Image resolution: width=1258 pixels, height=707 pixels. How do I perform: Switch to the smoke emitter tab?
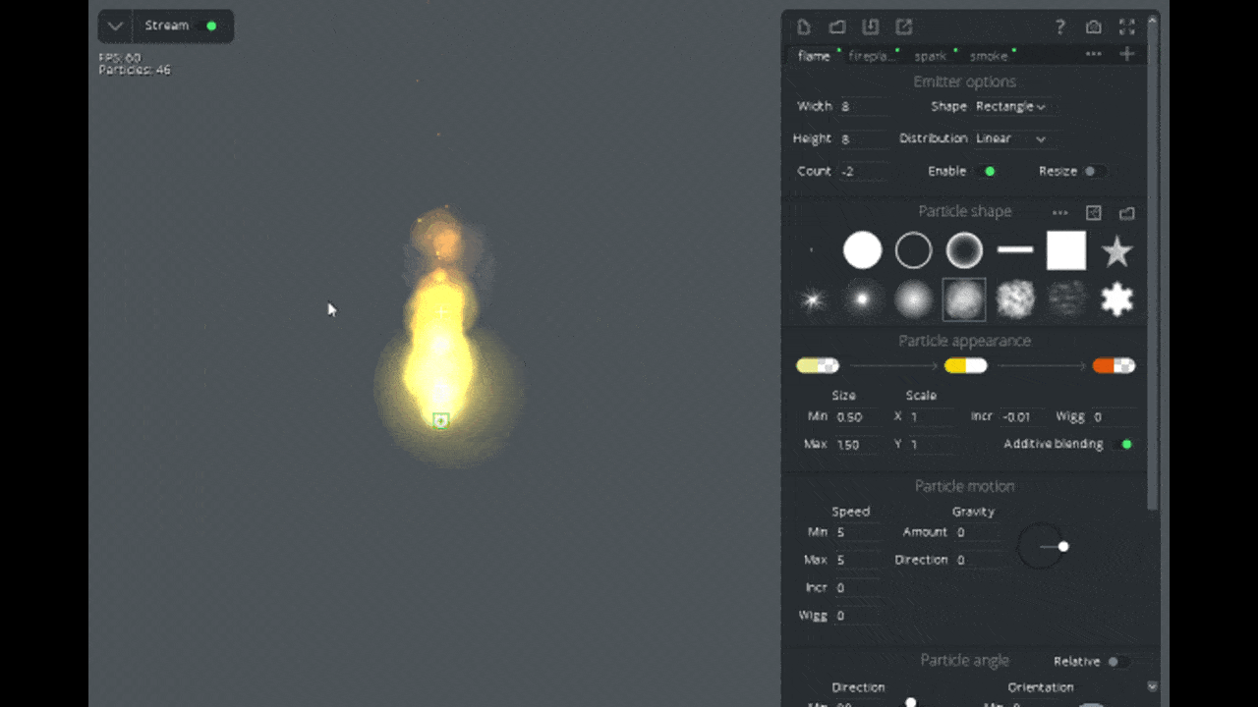(x=988, y=56)
